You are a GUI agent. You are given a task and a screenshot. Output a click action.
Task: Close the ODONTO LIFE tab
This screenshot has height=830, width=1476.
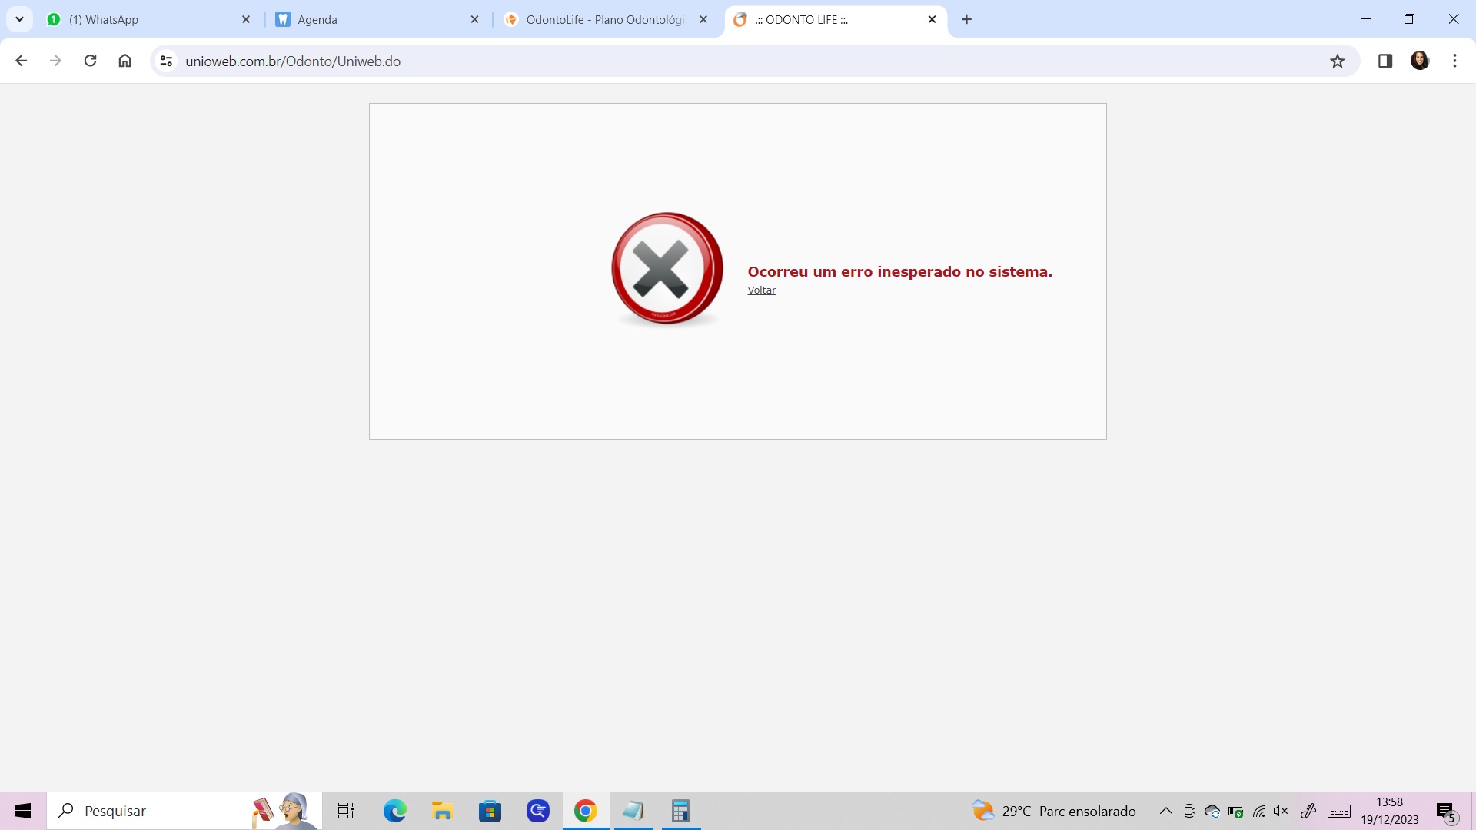[932, 19]
